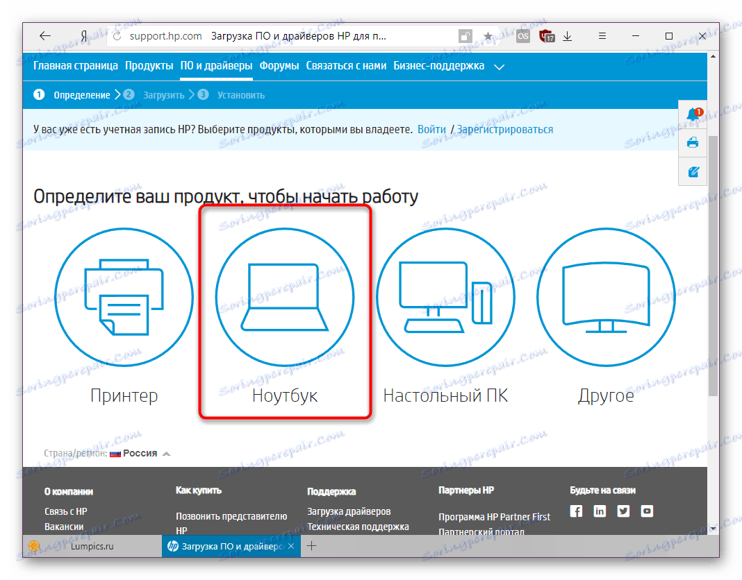The width and height of the screenshot is (742, 580).
Task: Open the browser hamburger menu
Action: click(x=602, y=35)
